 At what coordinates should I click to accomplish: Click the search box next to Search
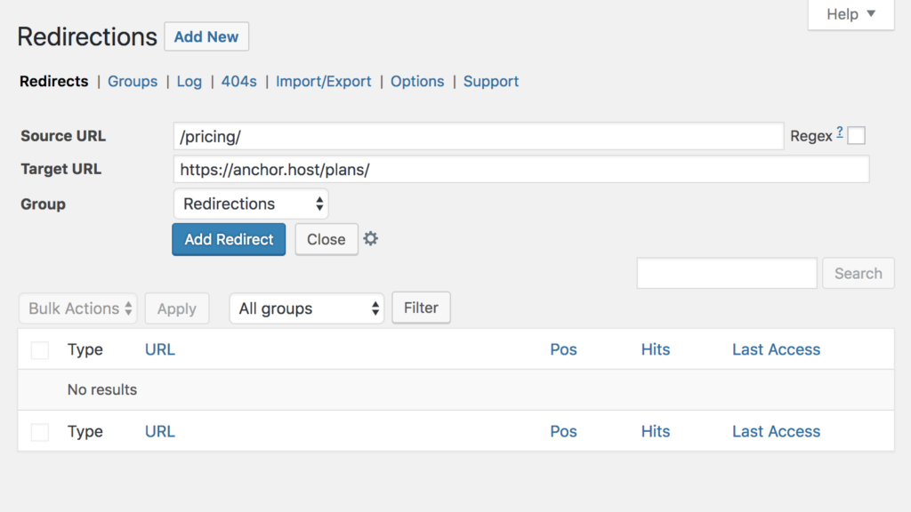tap(727, 274)
